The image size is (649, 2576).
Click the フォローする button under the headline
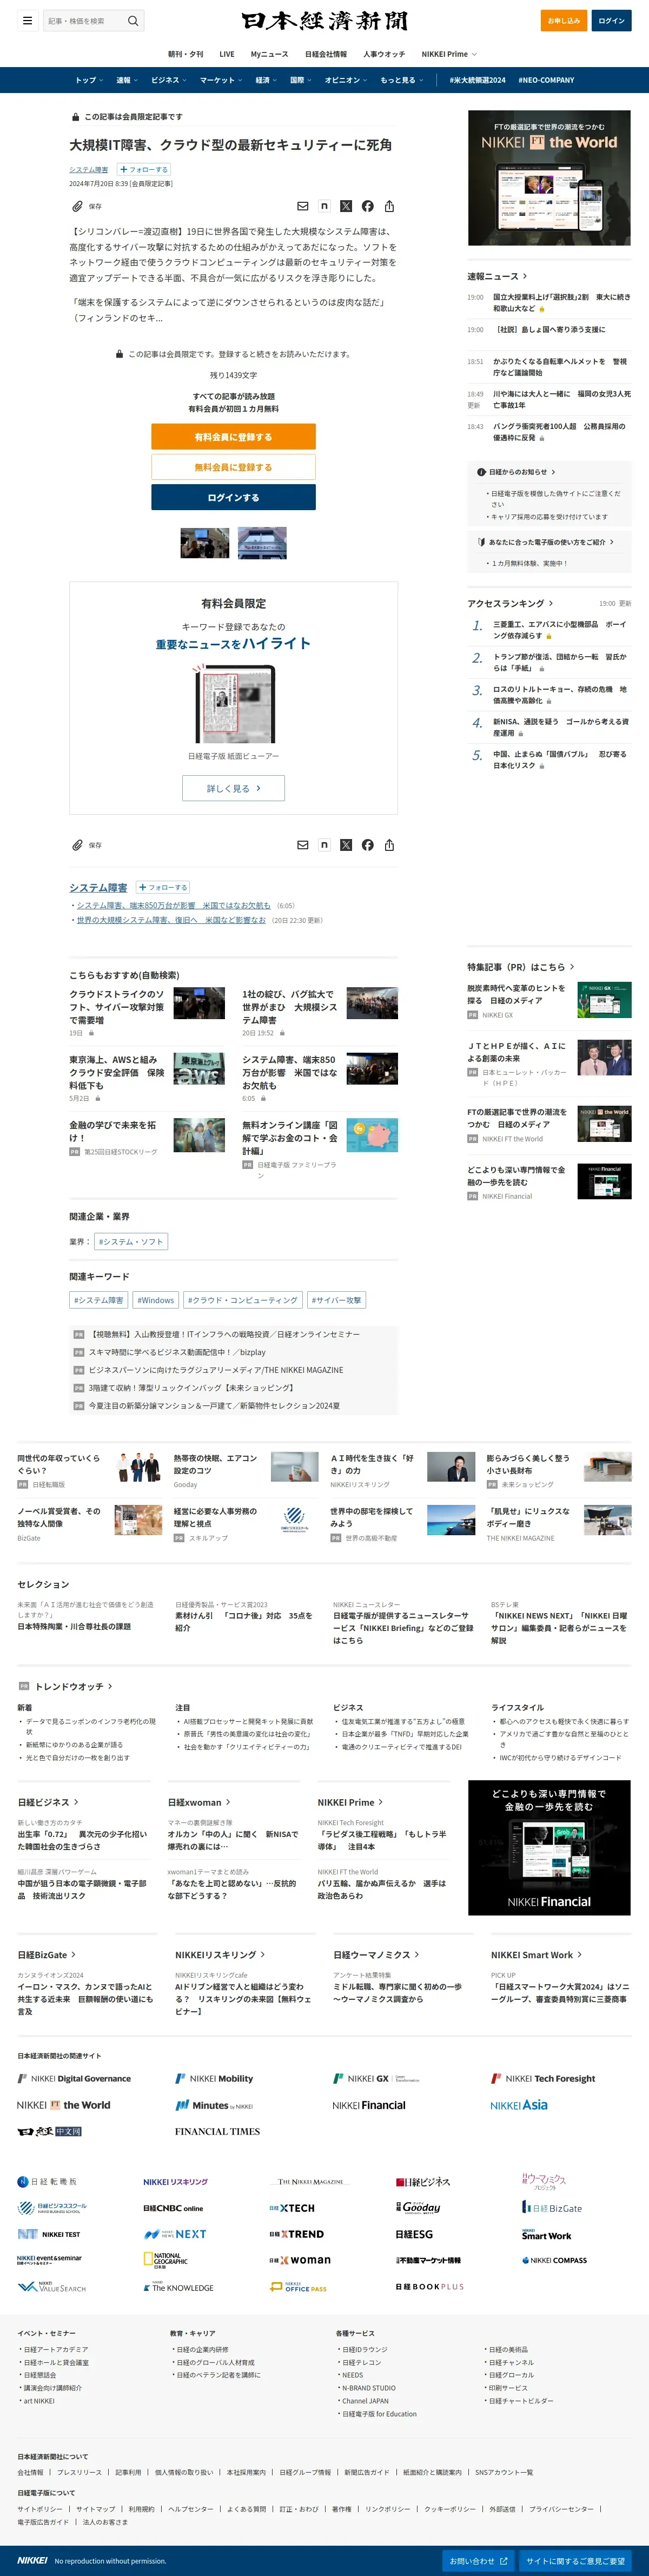(x=144, y=170)
